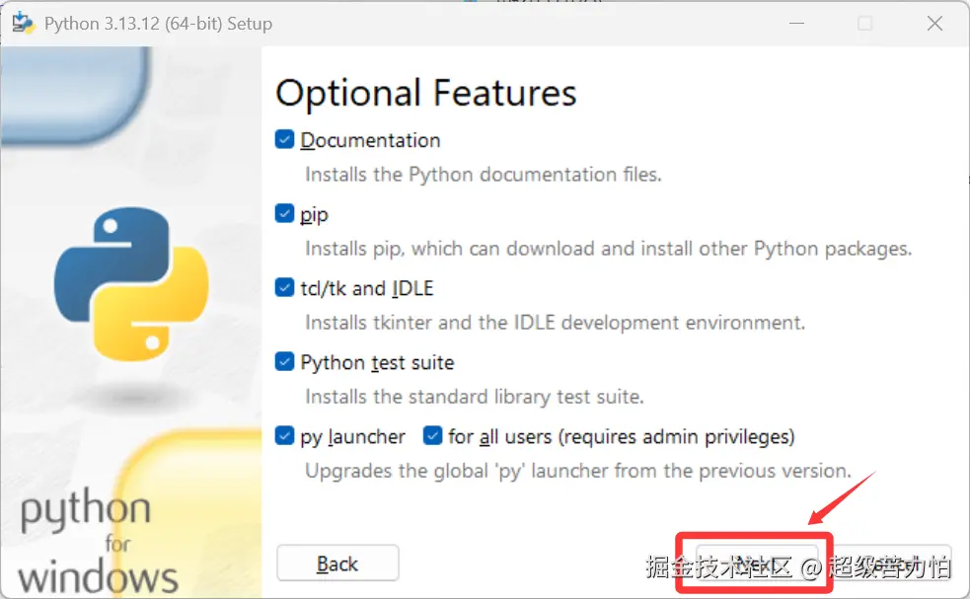Click the disabled maximize button in the title bar
This screenshot has height=599, width=970.
pyautogui.click(x=864, y=24)
